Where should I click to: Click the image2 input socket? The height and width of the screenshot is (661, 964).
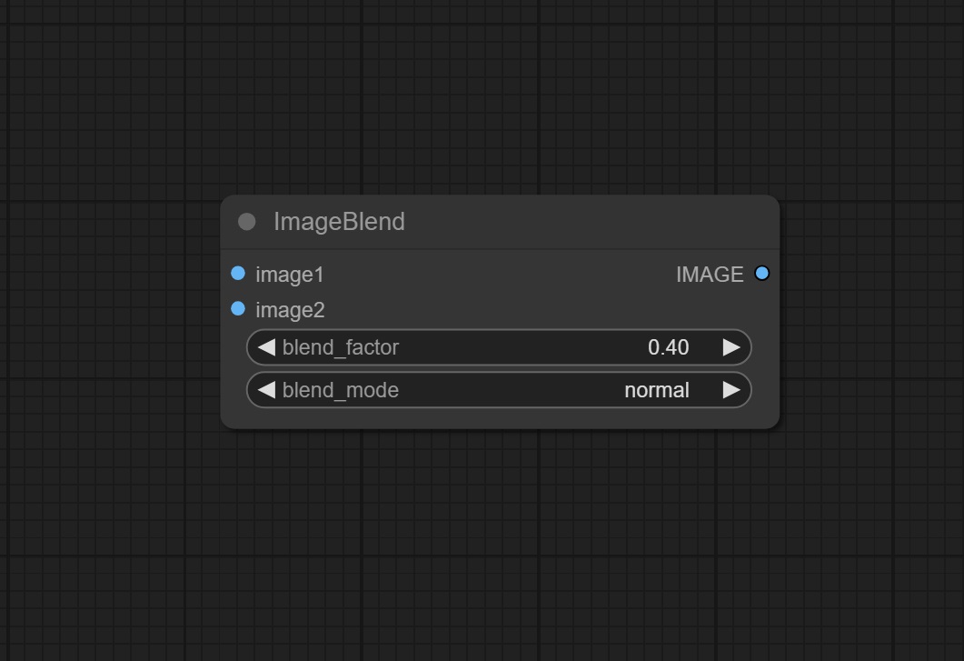238,309
